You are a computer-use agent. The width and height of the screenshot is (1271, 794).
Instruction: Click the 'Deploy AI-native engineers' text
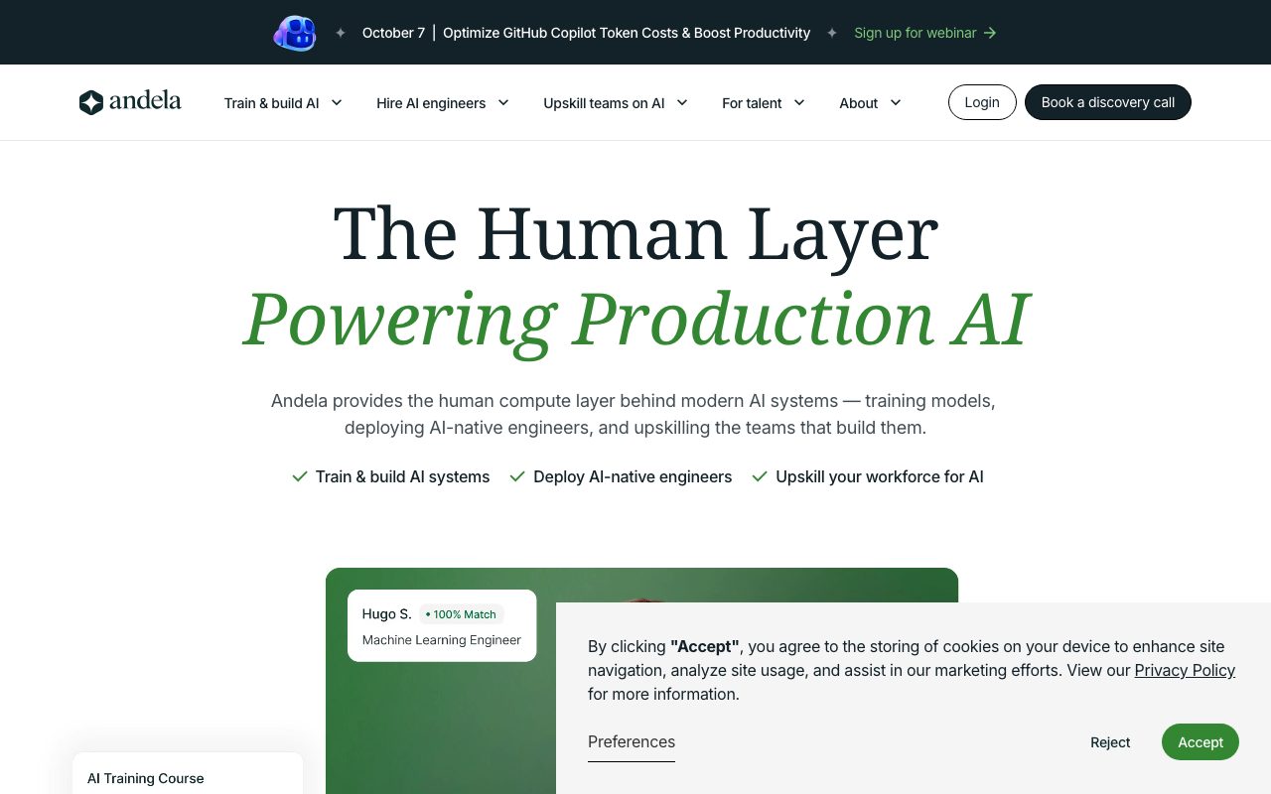pos(633,476)
